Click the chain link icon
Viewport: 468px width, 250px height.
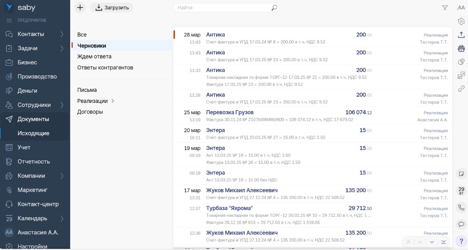click(461, 88)
